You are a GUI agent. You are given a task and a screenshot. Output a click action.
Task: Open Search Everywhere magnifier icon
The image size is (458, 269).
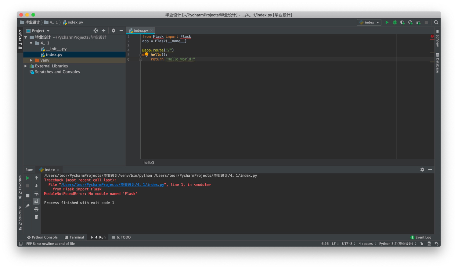pos(436,22)
